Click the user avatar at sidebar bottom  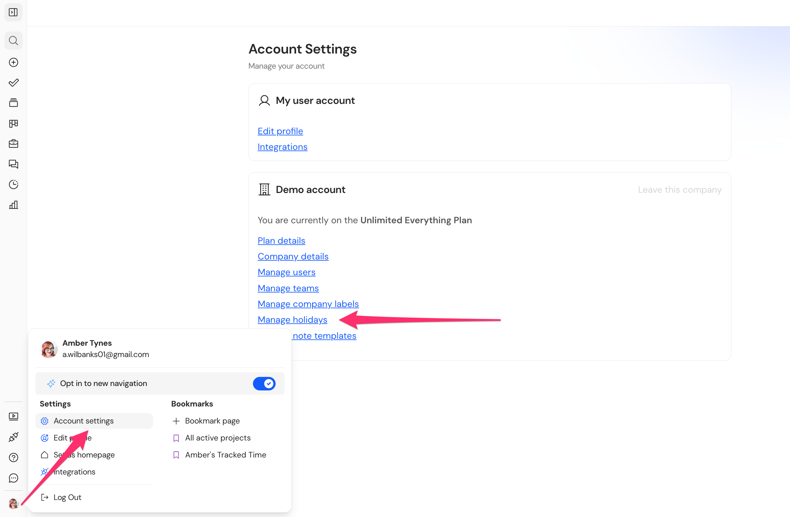pyautogui.click(x=13, y=503)
